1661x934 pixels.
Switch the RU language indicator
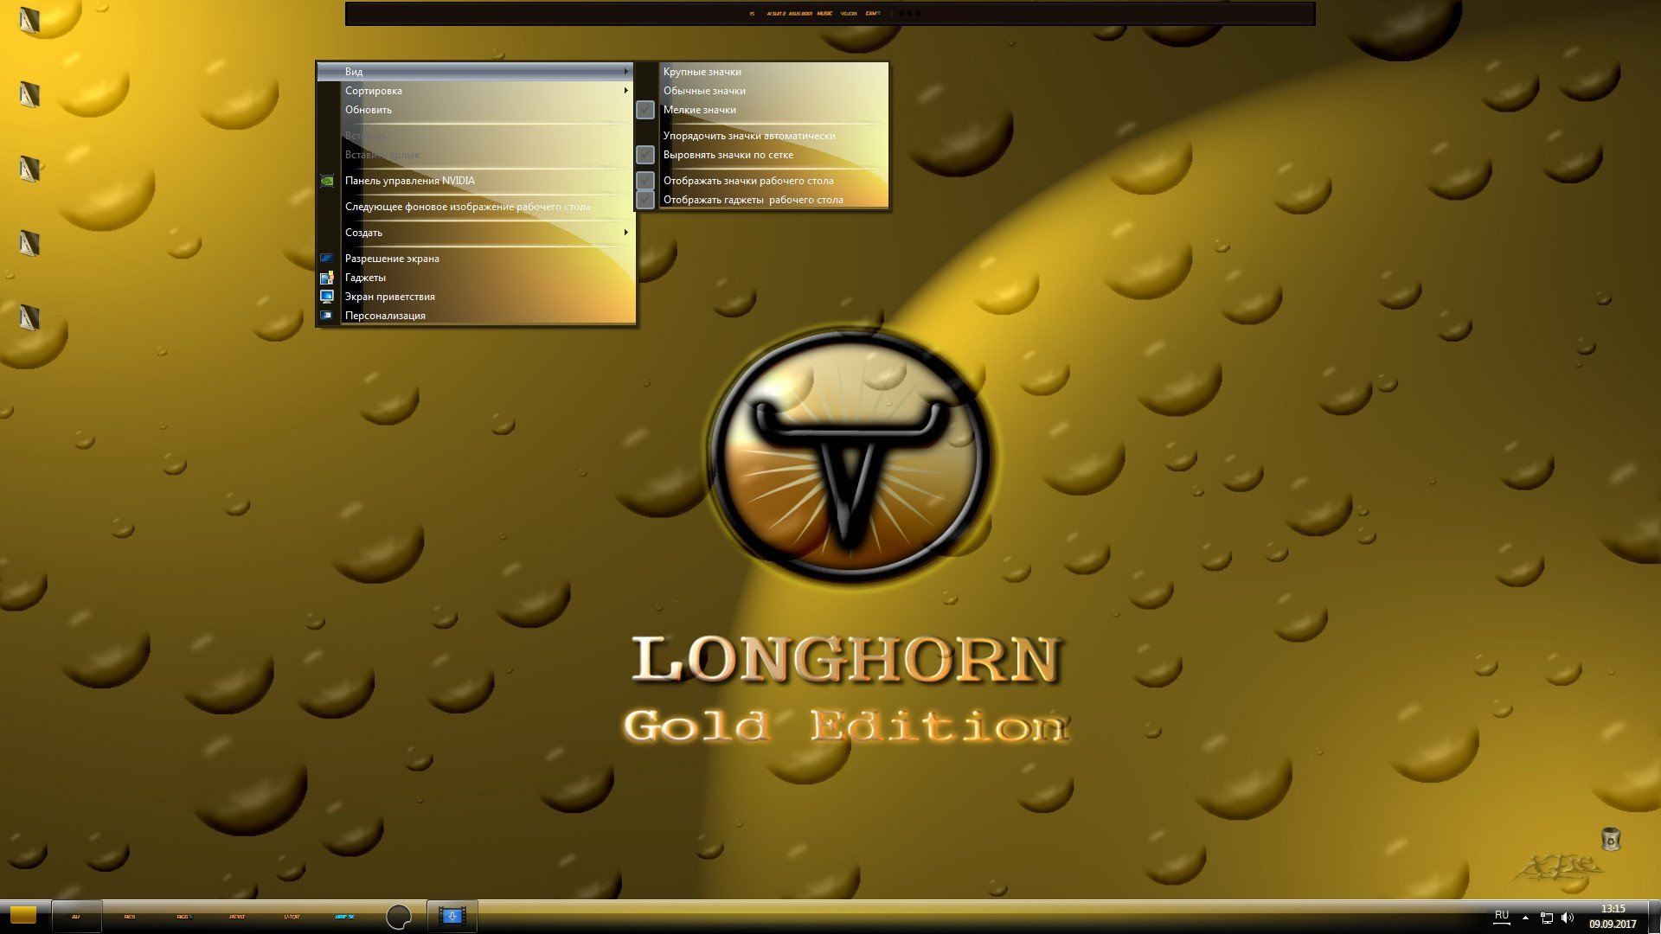[1502, 916]
